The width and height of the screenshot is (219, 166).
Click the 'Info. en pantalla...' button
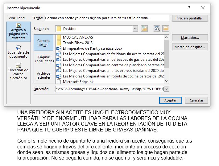coord(190,18)
